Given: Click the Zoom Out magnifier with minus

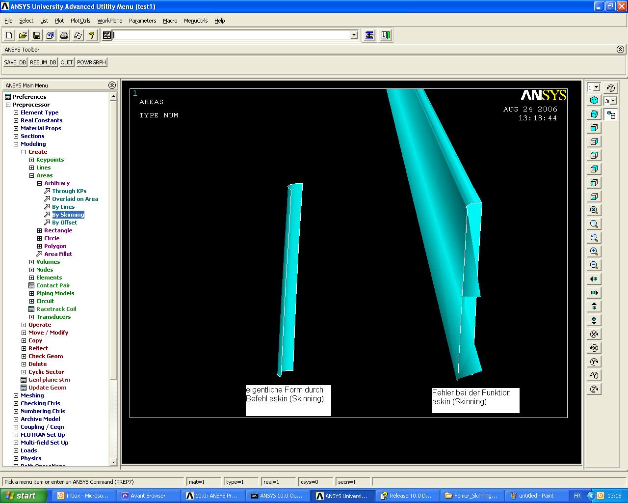Looking at the screenshot, I should (x=594, y=265).
